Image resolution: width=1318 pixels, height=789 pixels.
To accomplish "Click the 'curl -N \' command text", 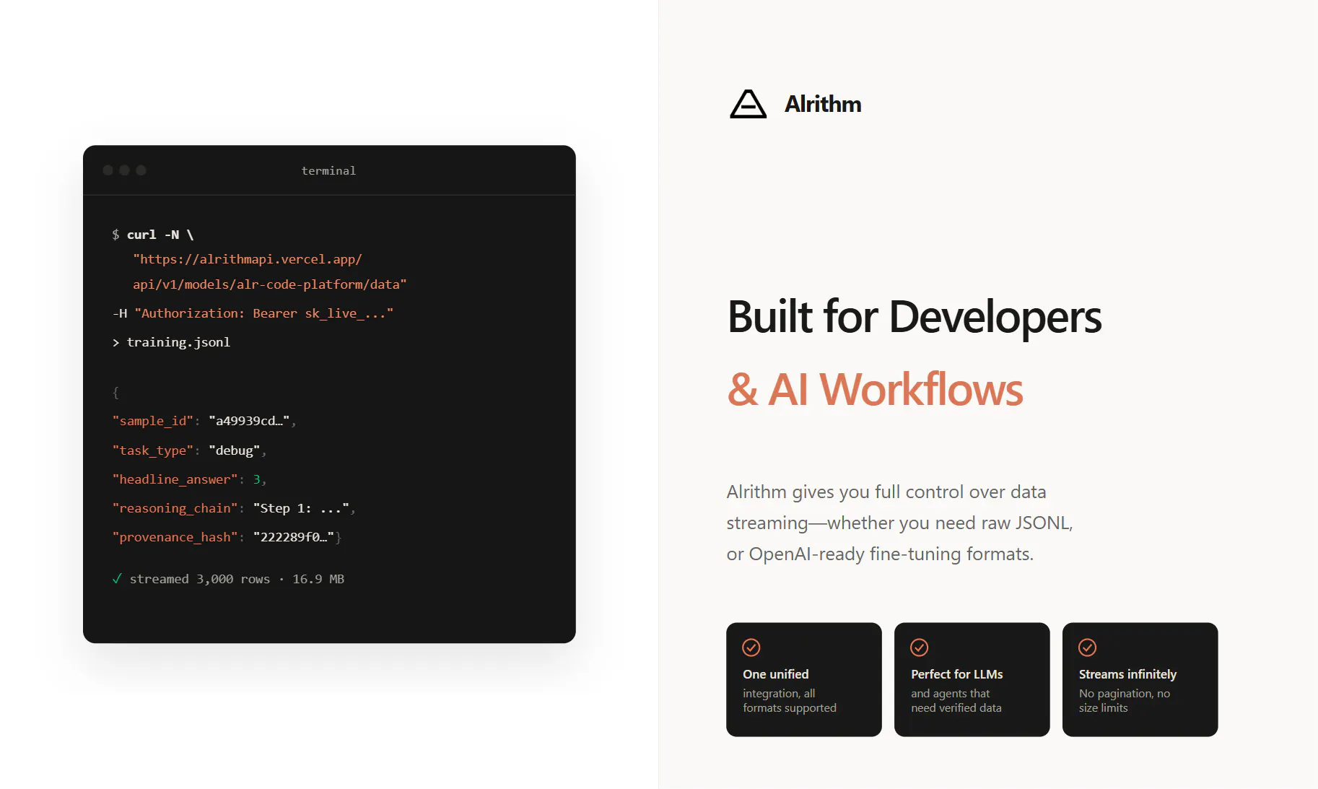I will coord(160,235).
